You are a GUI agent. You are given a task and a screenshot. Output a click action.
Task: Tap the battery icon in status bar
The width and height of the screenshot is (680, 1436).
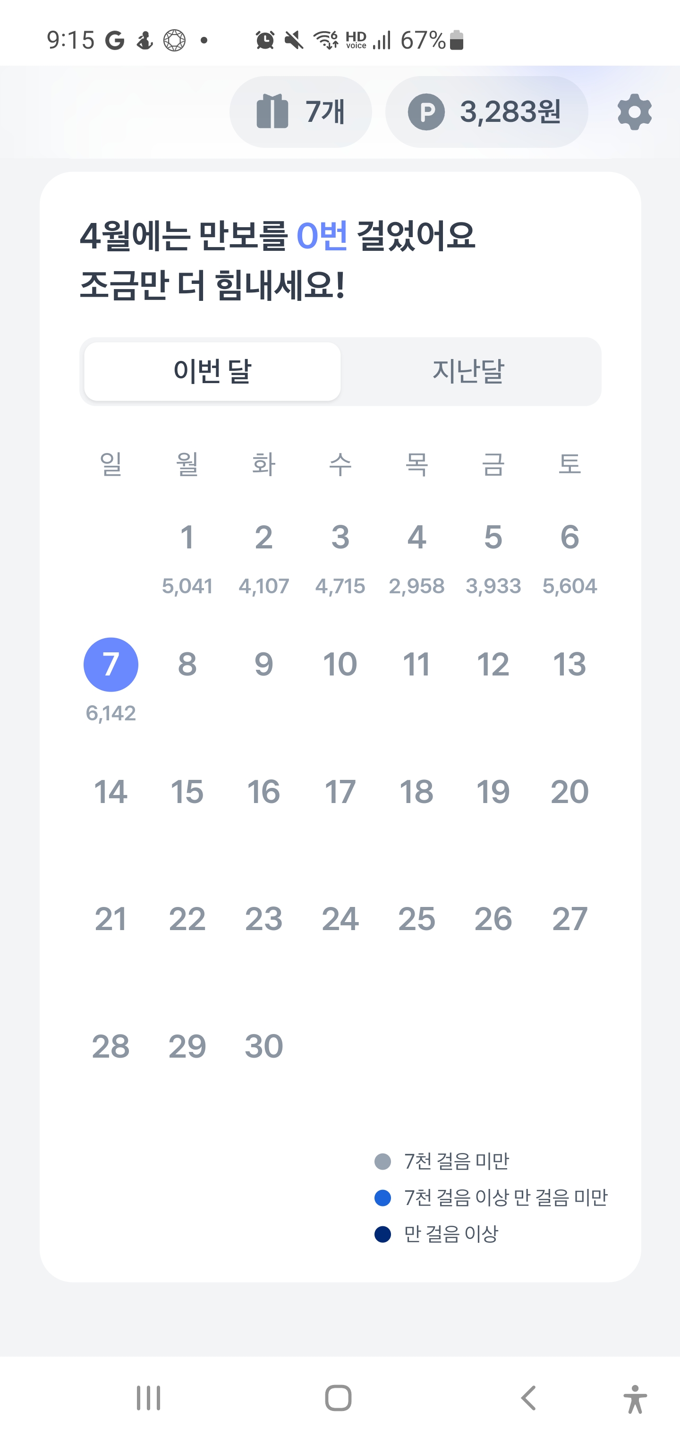pyautogui.click(x=457, y=40)
